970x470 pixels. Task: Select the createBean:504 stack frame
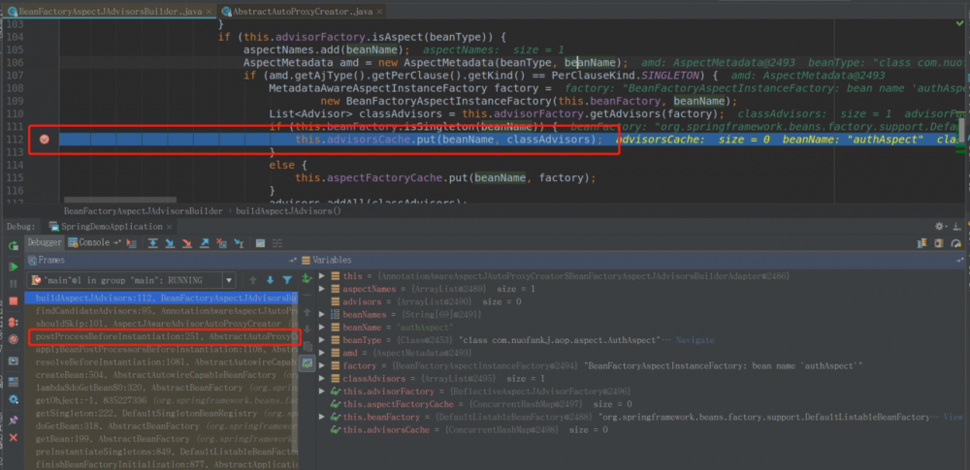(163, 375)
